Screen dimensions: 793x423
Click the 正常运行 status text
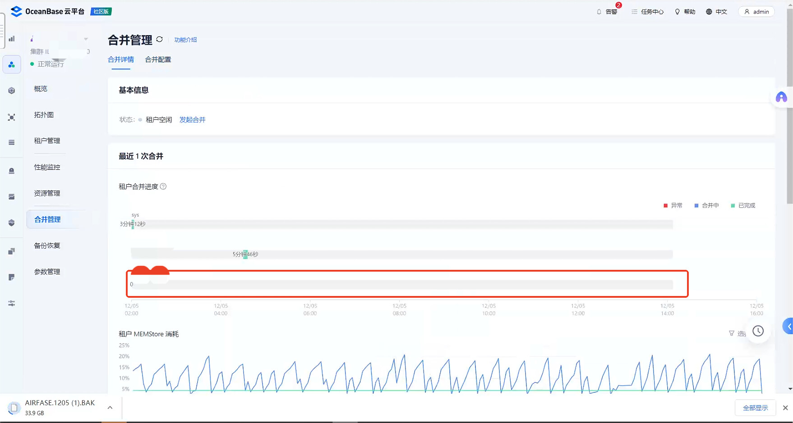(51, 64)
